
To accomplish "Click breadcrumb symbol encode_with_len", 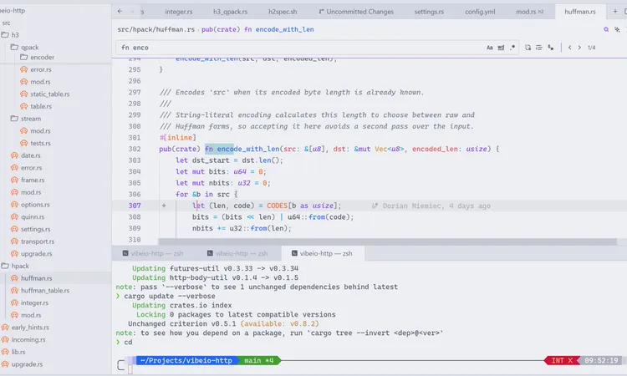I will [x=284, y=29].
